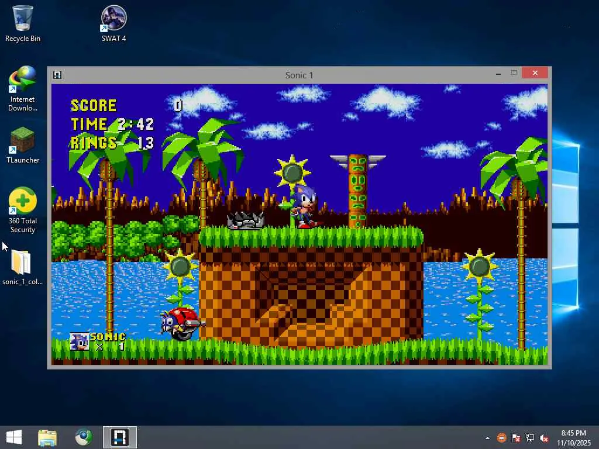
Task: Show hidden tray icons arrow
Action: pyautogui.click(x=487, y=438)
